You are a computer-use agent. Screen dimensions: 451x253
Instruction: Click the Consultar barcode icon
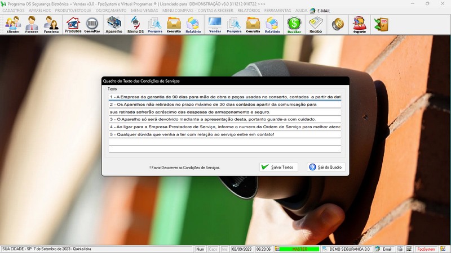point(92,25)
